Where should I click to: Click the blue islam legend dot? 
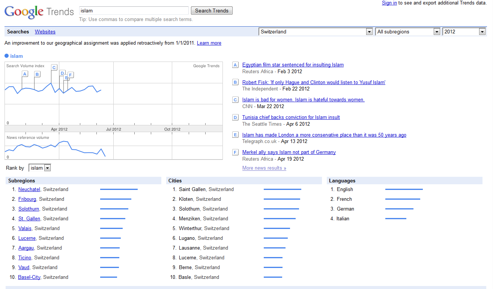[x=6, y=56]
